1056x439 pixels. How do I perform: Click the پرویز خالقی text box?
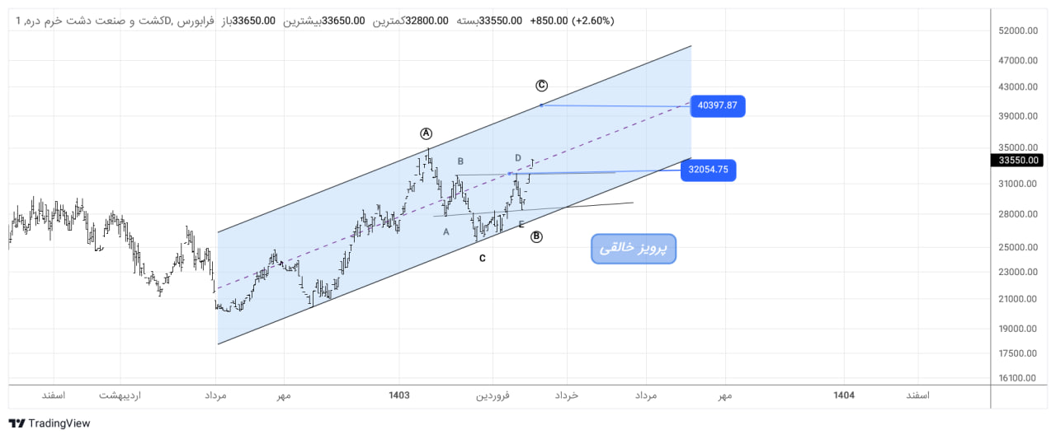pyautogui.click(x=633, y=249)
